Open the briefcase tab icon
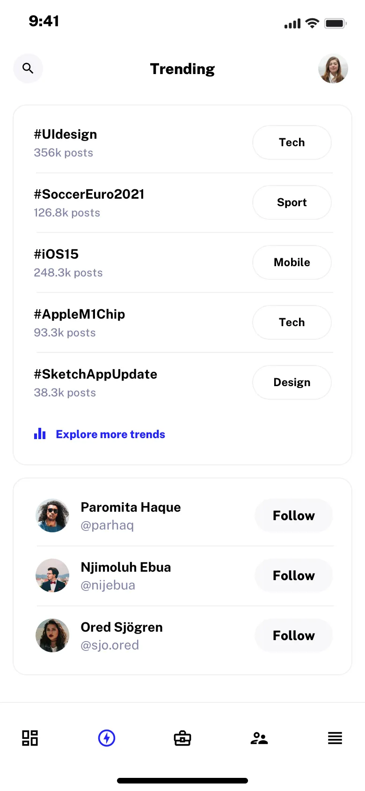Screen dimensions: 365x791 click(x=182, y=738)
